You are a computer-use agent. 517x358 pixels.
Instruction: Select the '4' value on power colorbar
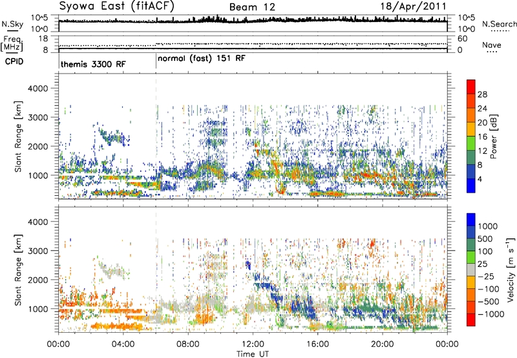pos(480,180)
